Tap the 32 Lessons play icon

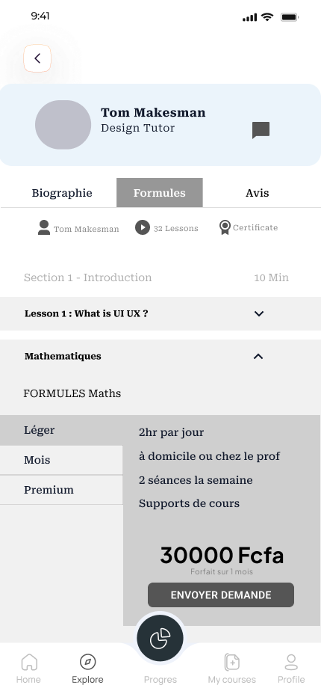point(143,227)
